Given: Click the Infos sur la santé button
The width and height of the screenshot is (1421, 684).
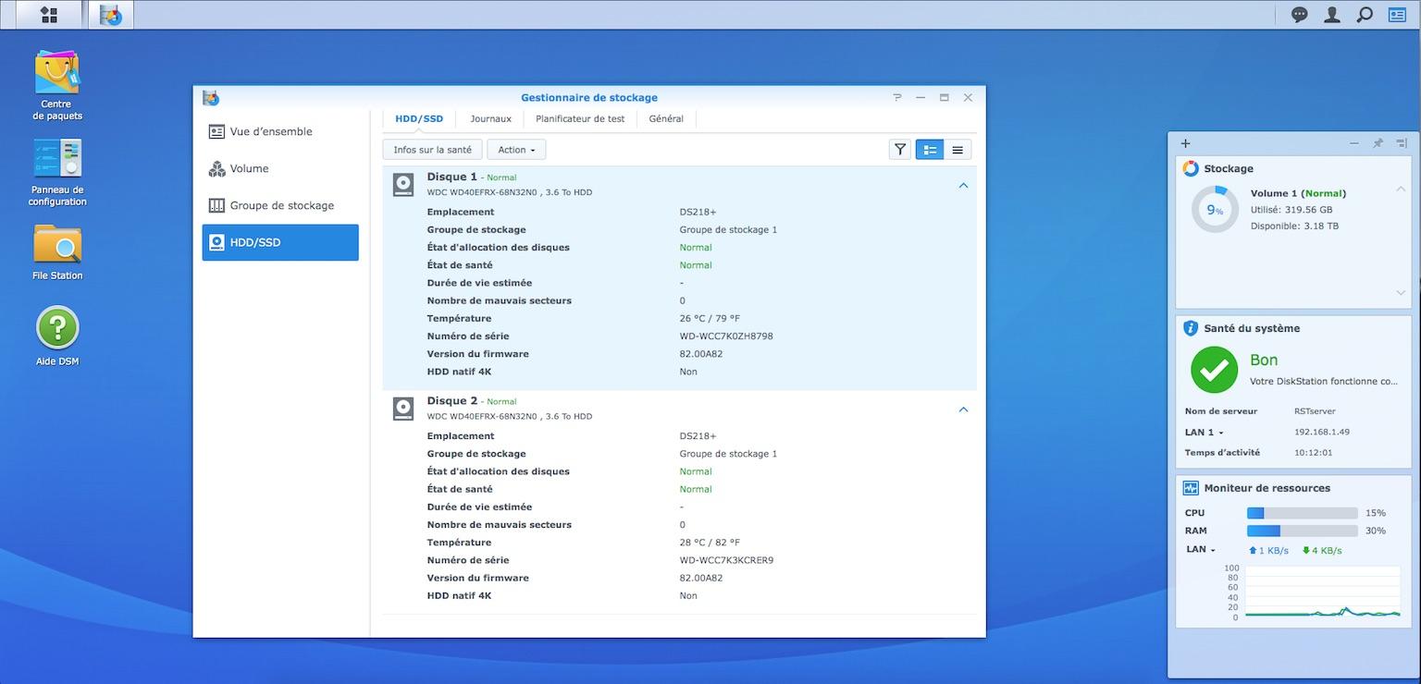Looking at the screenshot, I should 432,150.
